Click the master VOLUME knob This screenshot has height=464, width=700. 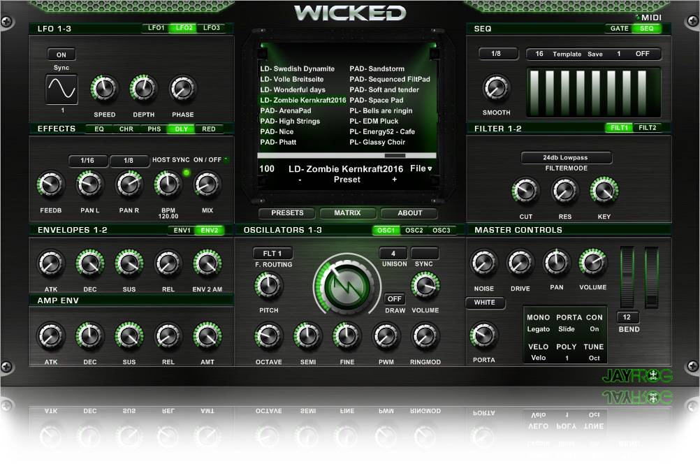(592, 263)
